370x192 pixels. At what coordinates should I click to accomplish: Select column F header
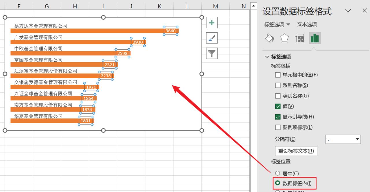click(19, 6)
